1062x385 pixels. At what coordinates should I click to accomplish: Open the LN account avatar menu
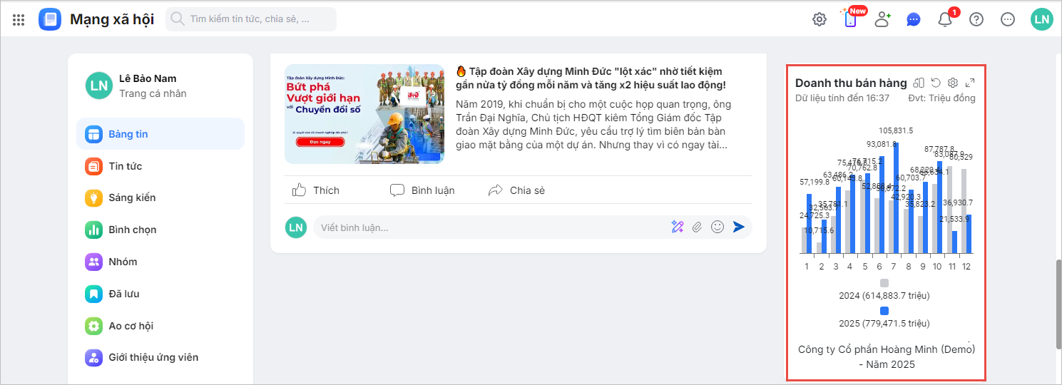click(1041, 20)
